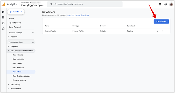Screen dimensions: 175x93
Task: Select Data retention in the sidebar
Action: (18, 68)
